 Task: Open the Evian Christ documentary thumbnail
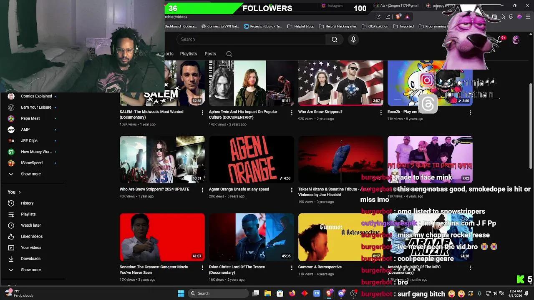pyautogui.click(x=252, y=237)
